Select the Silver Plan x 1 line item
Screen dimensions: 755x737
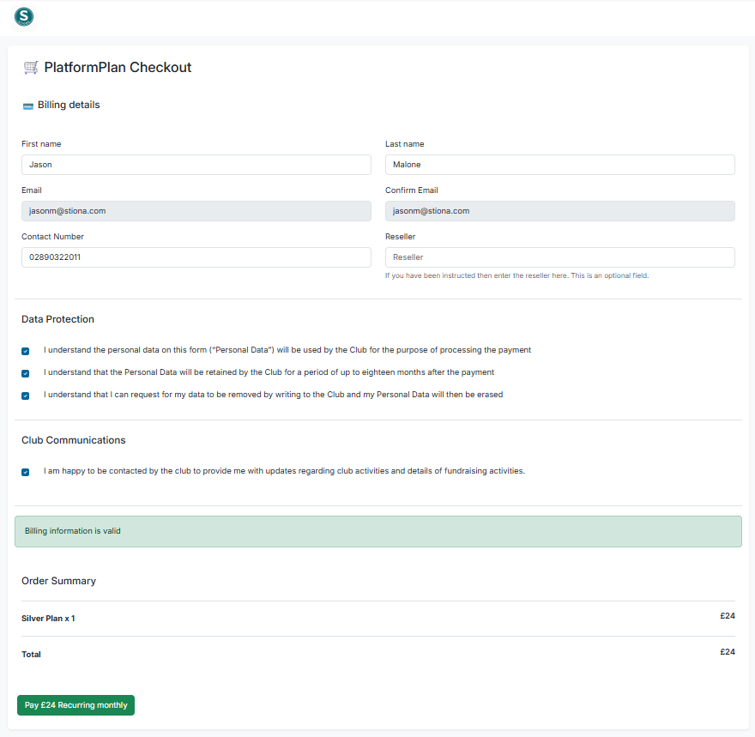tap(48, 618)
